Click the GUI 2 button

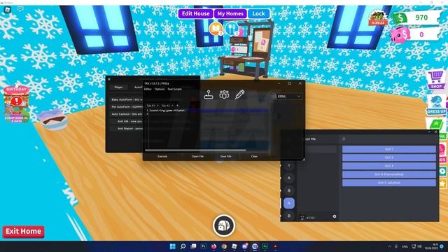(x=389, y=157)
